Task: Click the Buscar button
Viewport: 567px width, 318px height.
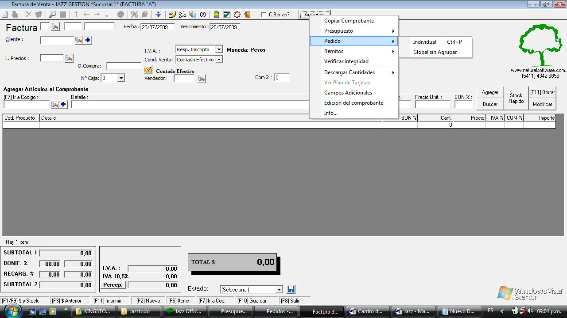Action: coord(490,104)
